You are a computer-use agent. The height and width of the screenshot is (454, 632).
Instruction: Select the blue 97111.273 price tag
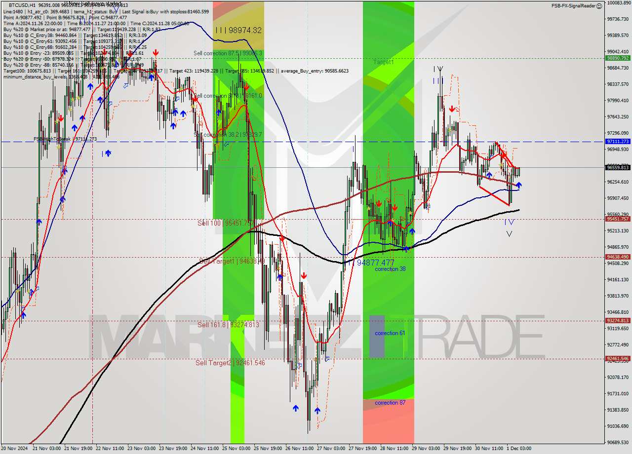(x=617, y=142)
